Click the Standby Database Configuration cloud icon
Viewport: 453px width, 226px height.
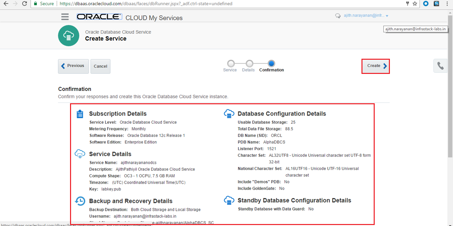[x=229, y=200]
